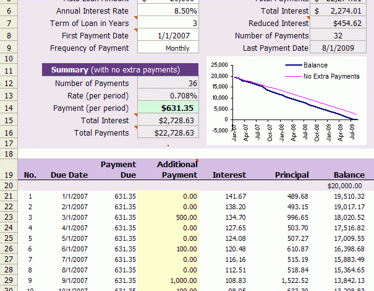The height and width of the screenshot is (291, 374).
Task: Click the Additional Payment column header
Action: pyautogui.click(x=177, y=170)
